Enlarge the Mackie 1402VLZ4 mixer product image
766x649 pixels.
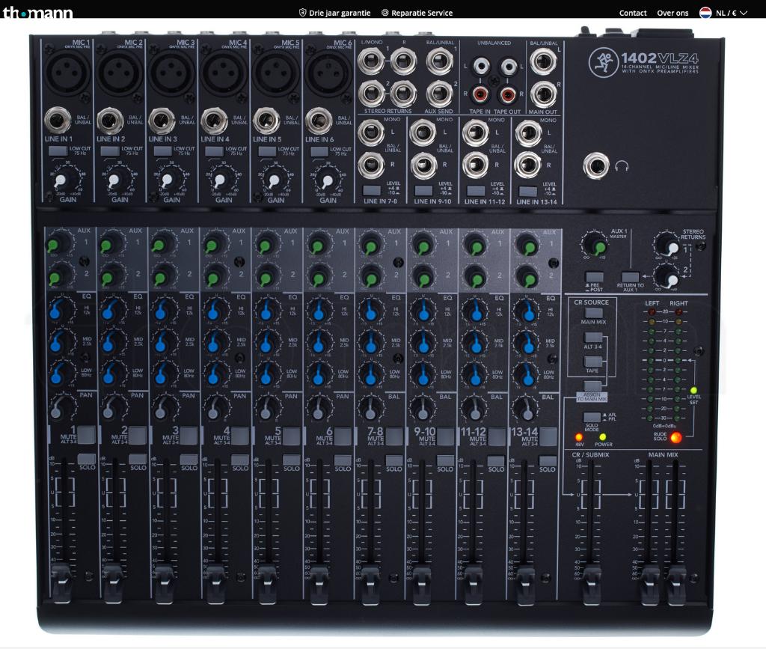point(377,332)
